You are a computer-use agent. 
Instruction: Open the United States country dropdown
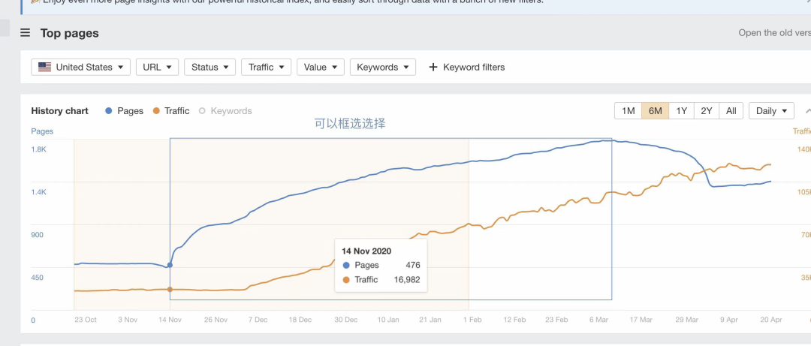click(80, 68)
